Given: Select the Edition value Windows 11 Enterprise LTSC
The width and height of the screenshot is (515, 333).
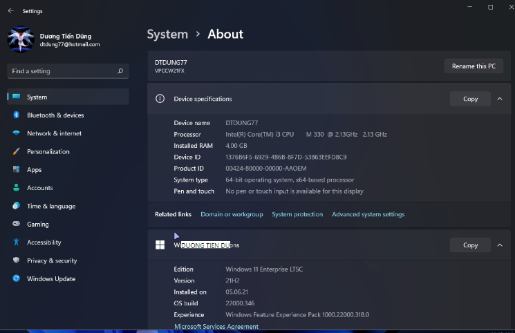Looking at the screenshot, I should pyautogui.click(x=264, y=269).
